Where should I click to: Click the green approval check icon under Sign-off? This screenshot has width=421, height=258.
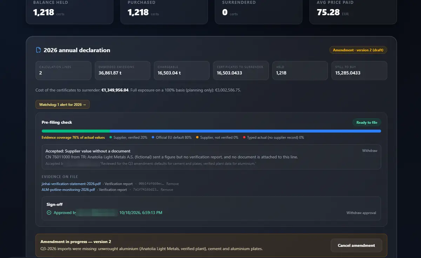tap(49, 213)
